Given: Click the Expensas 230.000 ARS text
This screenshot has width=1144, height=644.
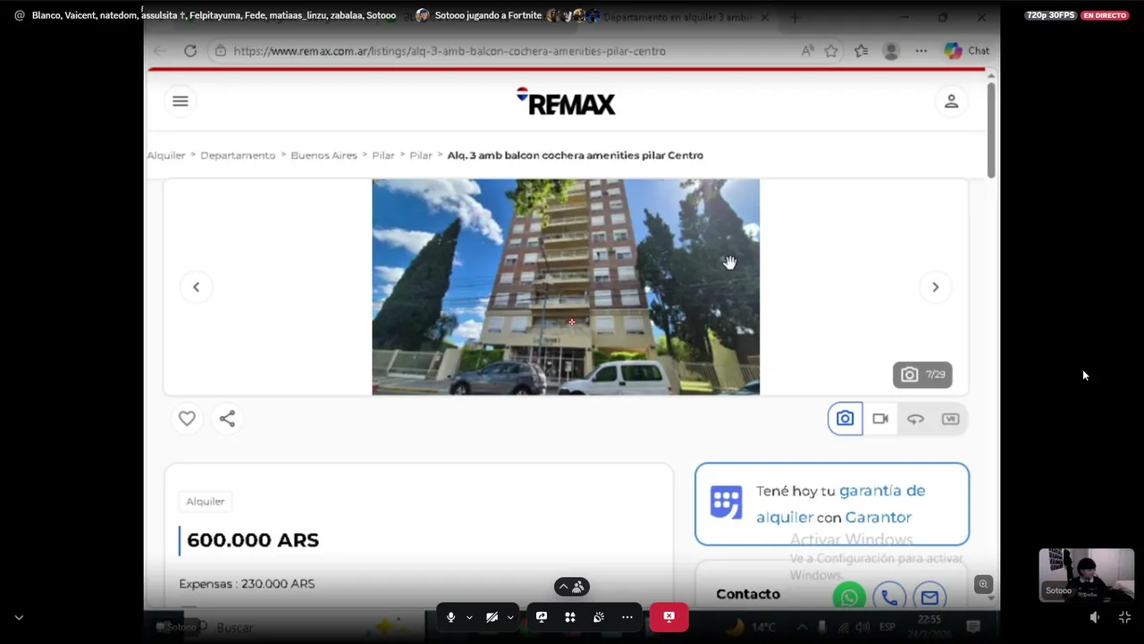Looking at the screenshot, I should 247,584.
